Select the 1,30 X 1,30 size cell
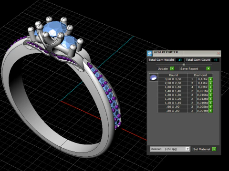229x171 pixels. point(173,95)
